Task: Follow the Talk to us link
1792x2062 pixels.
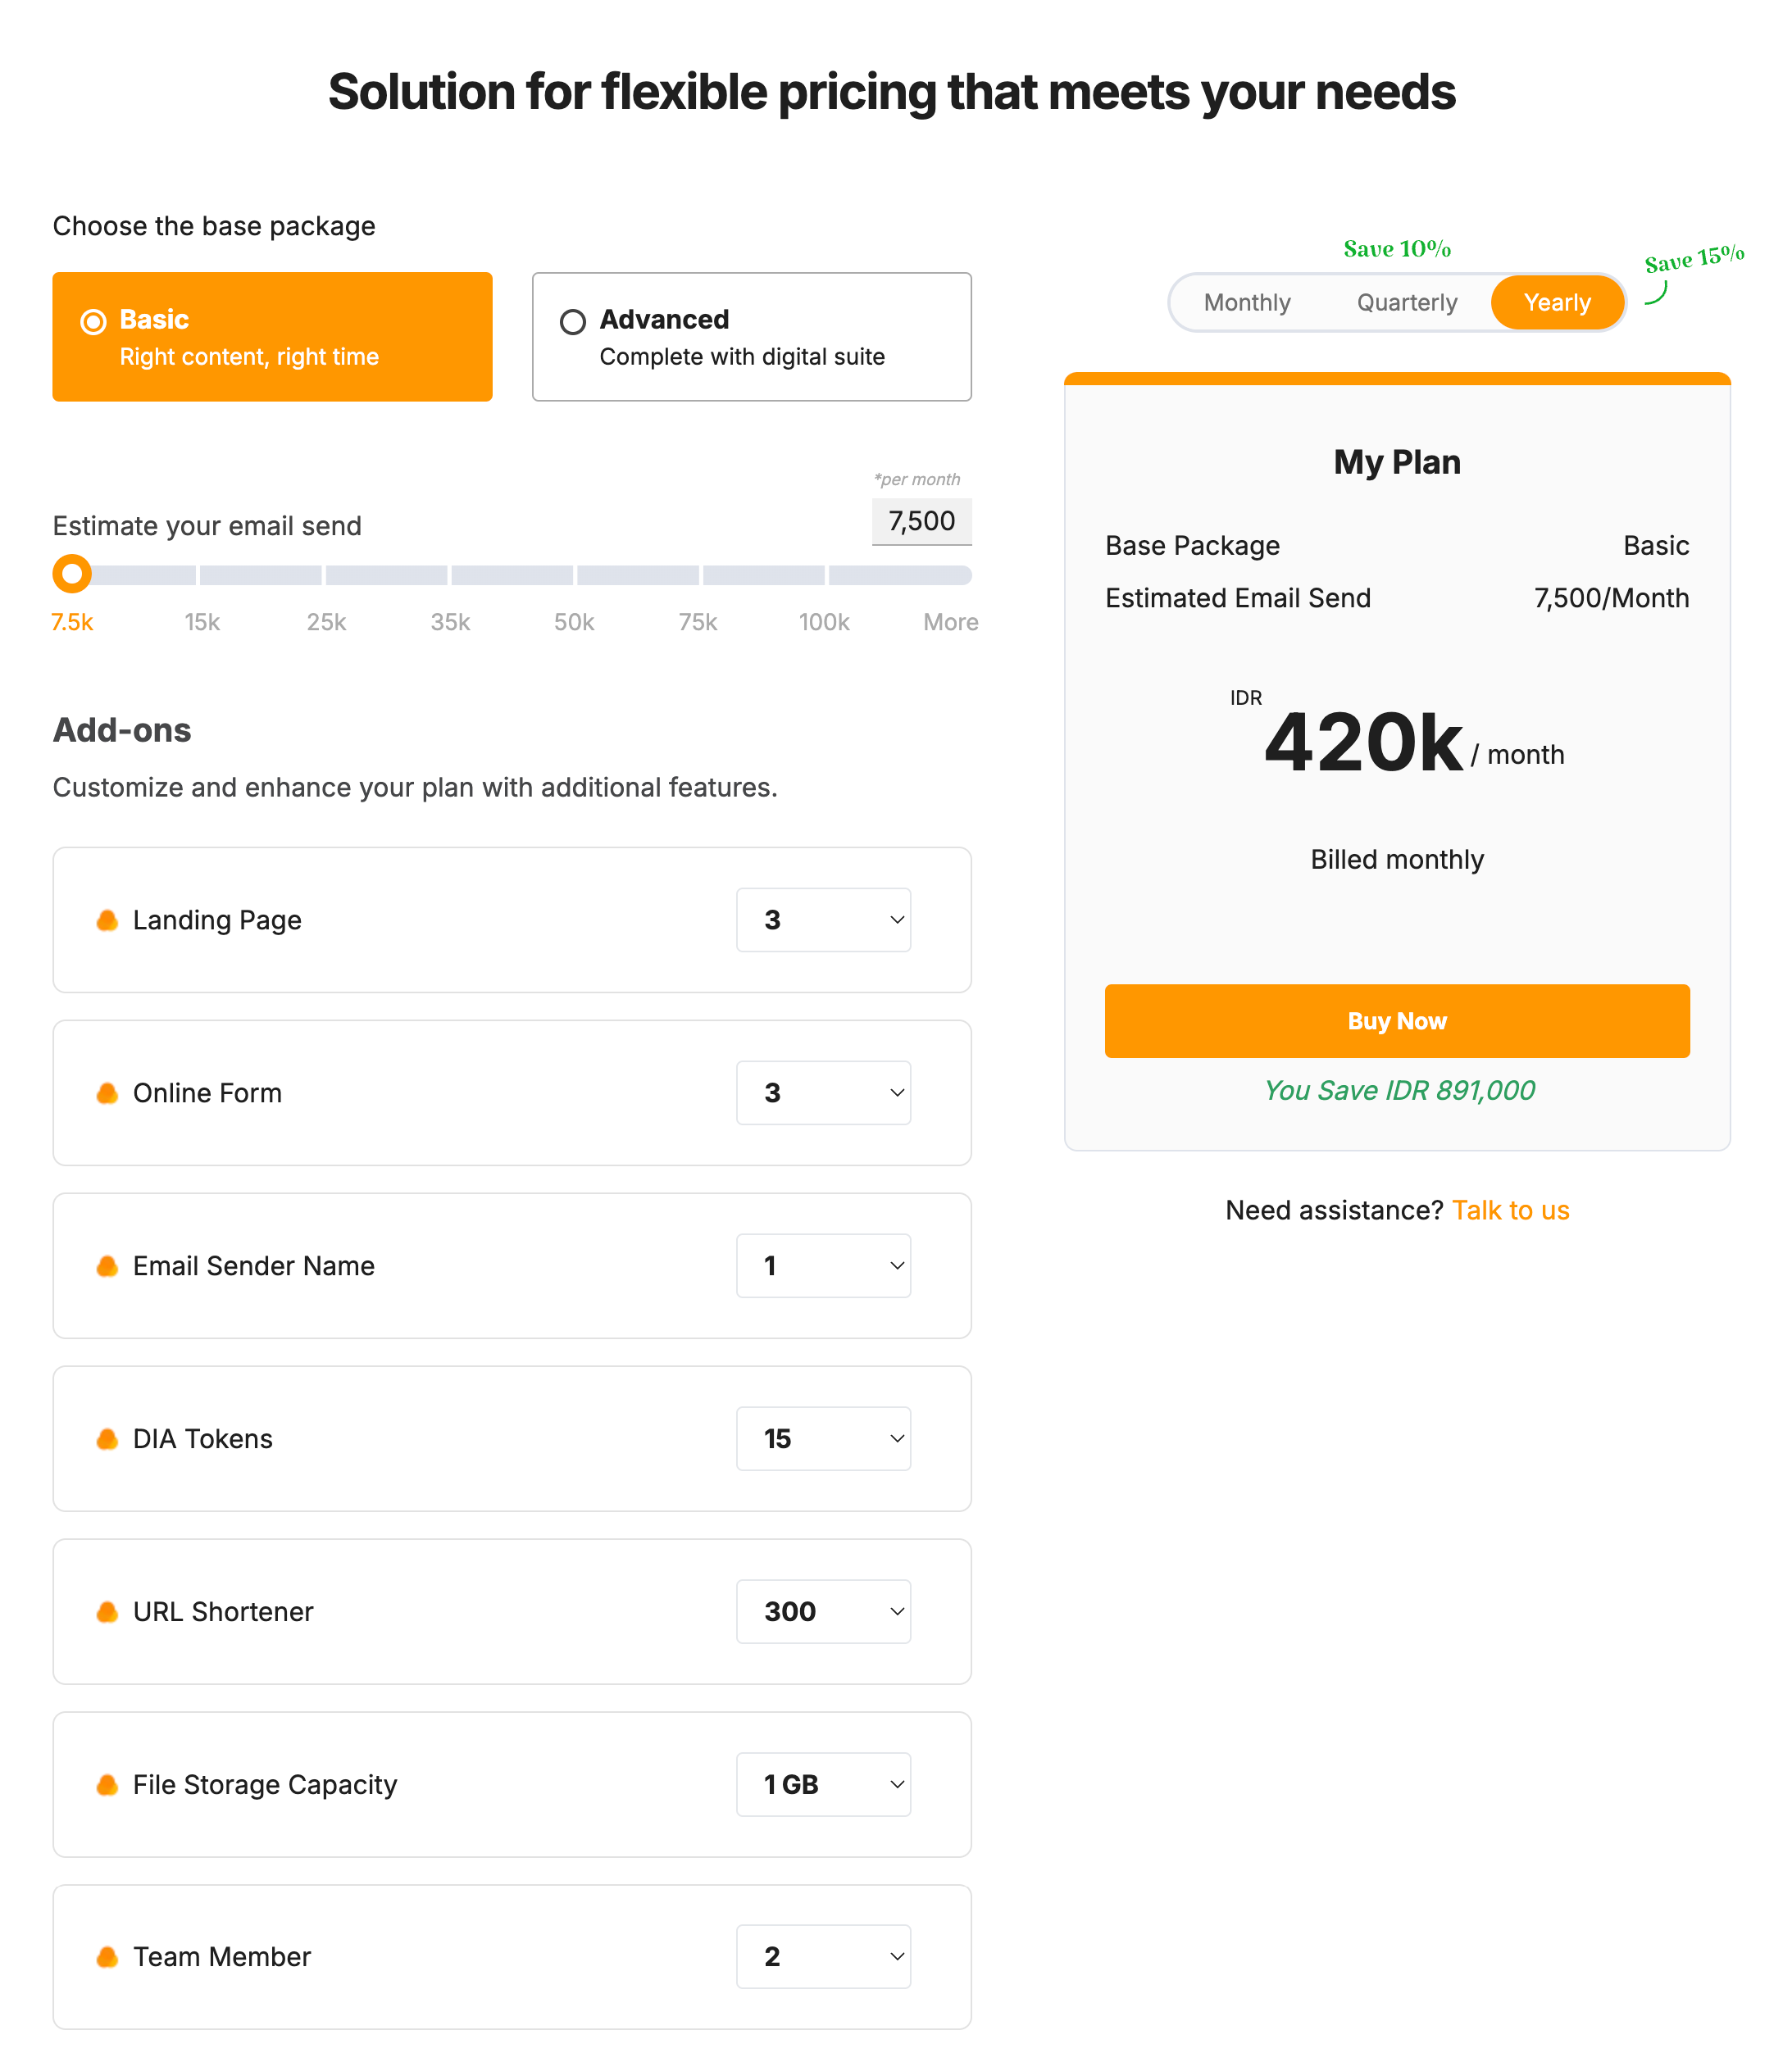Action: [x=1510, y=1210]
